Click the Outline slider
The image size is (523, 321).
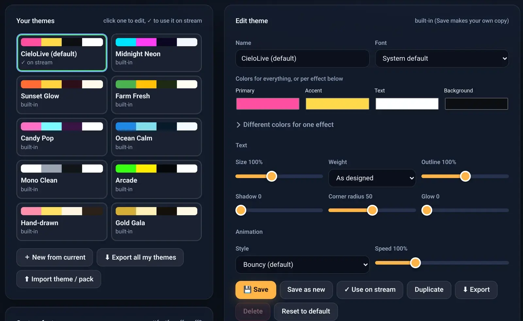tap(465, 176)
